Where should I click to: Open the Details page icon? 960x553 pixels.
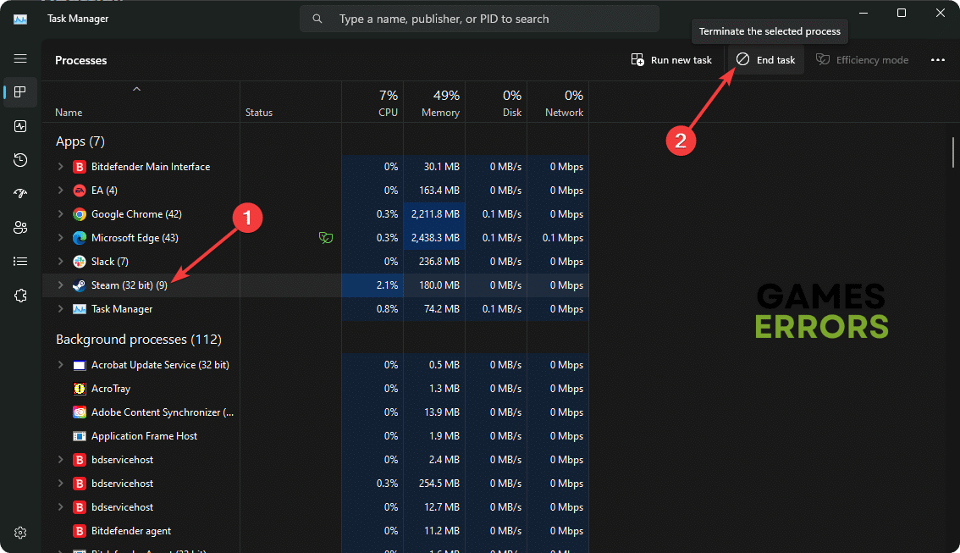(x=20, y=262)
